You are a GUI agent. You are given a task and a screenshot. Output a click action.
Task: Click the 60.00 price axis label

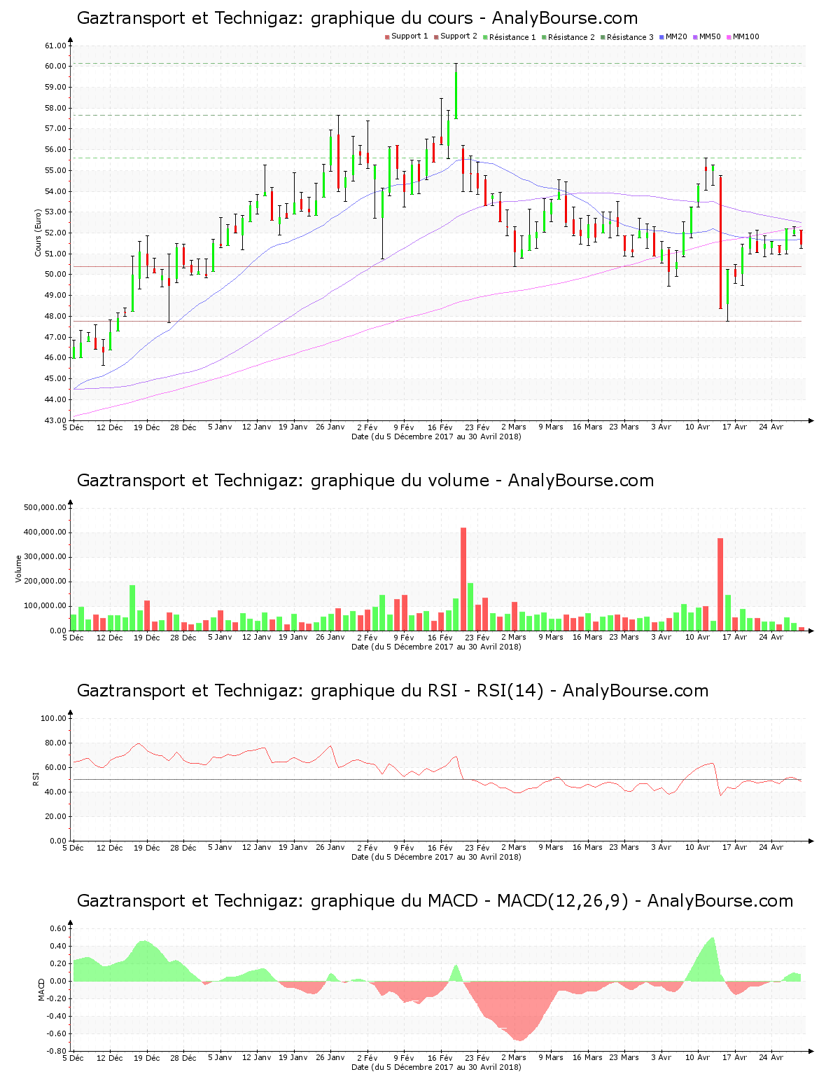(x=55, y=67)
